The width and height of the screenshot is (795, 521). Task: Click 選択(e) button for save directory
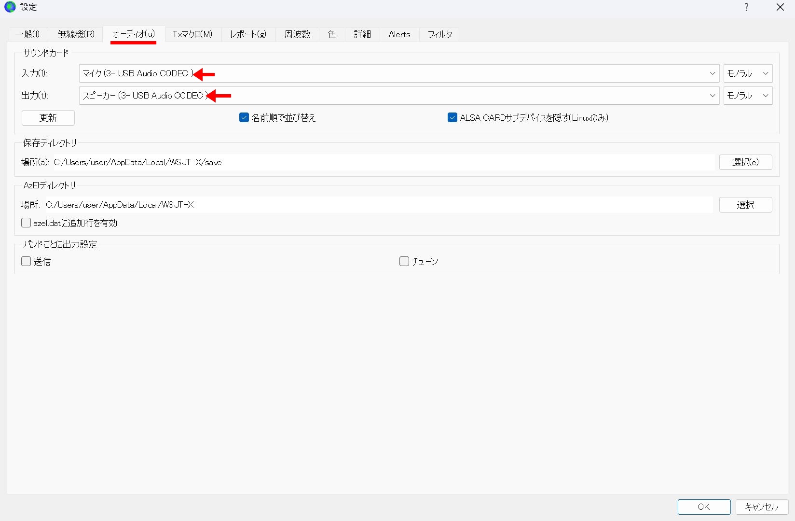point(745,162)
